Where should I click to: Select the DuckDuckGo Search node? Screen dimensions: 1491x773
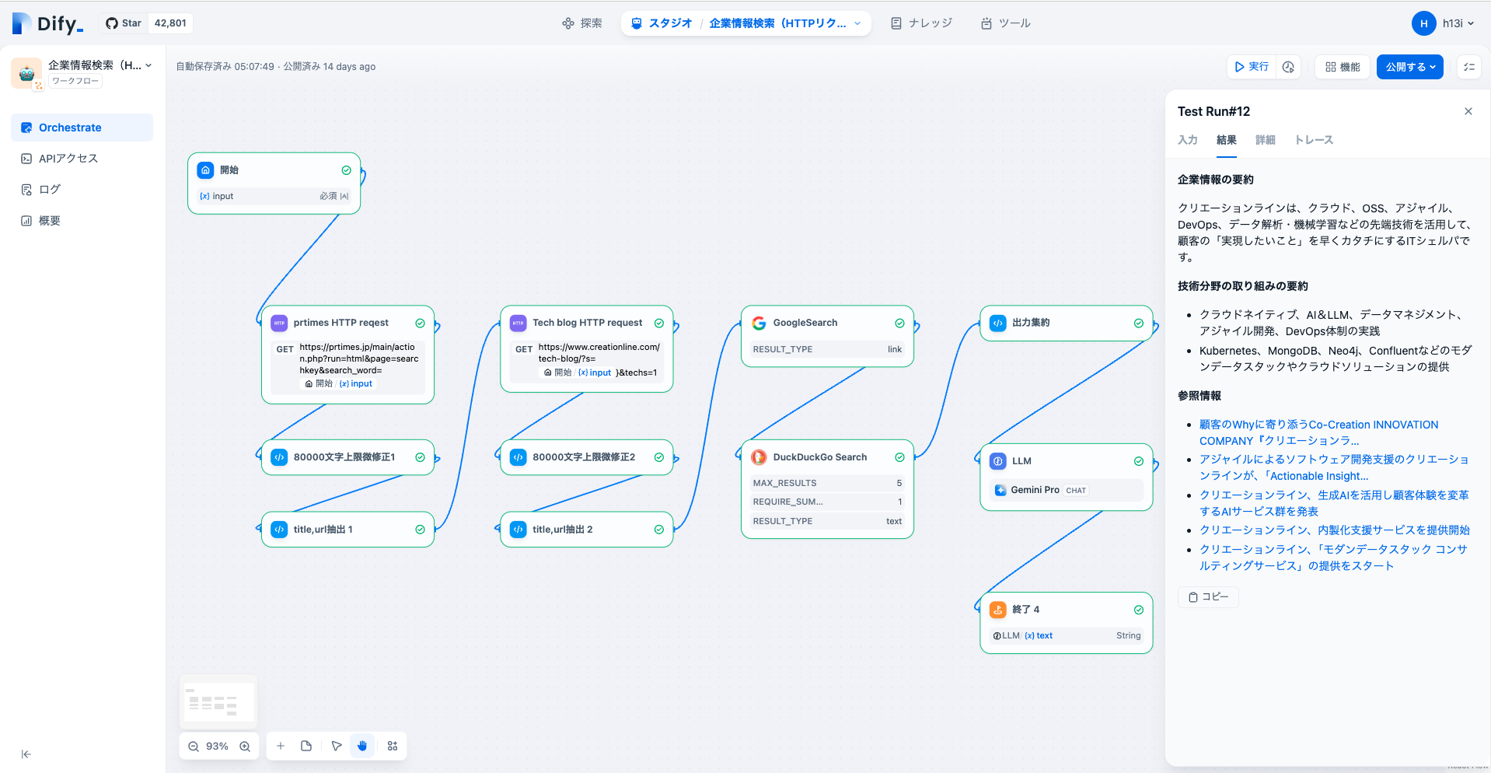[x=819, y=457]
